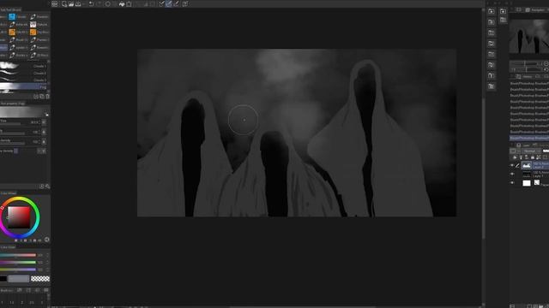Click the bottom icon in the right-hand icon column
The width and height of the screenshot is (549, 308).
[492, 86]
